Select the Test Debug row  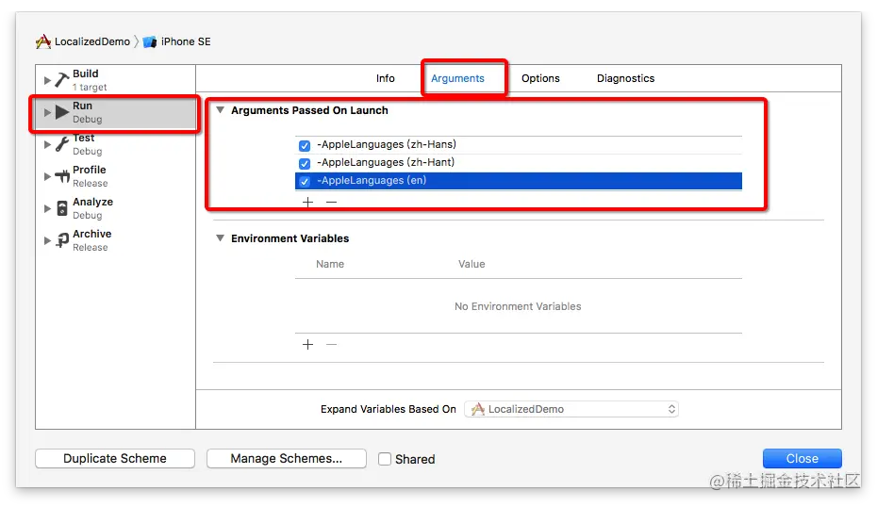[x=116, y=144]
